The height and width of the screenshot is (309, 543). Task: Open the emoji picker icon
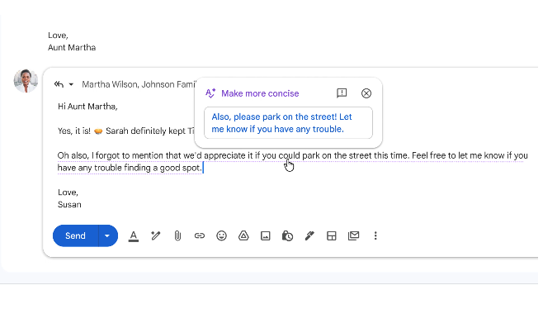(x=221, y=235)
